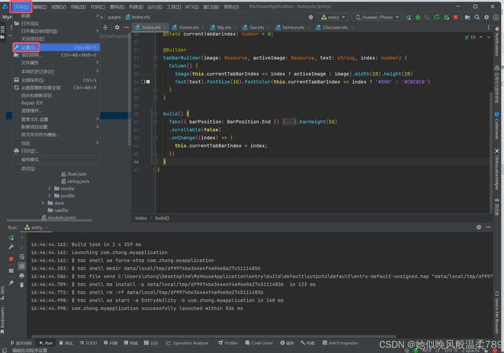Jump to the next highlighted problem arrow
Screen dimensions: 504x353
click(488, 37)
